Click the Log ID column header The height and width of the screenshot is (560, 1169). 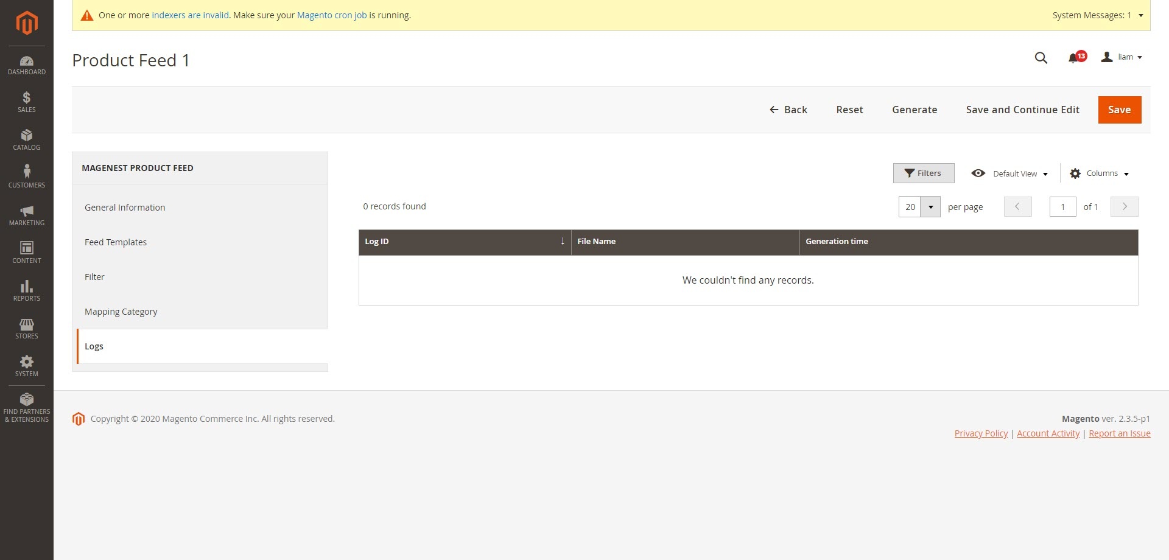465,242
